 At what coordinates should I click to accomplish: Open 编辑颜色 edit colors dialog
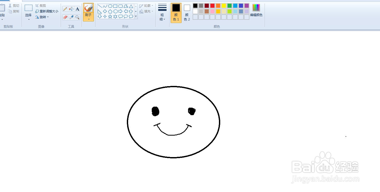click(x=256, y=10)
